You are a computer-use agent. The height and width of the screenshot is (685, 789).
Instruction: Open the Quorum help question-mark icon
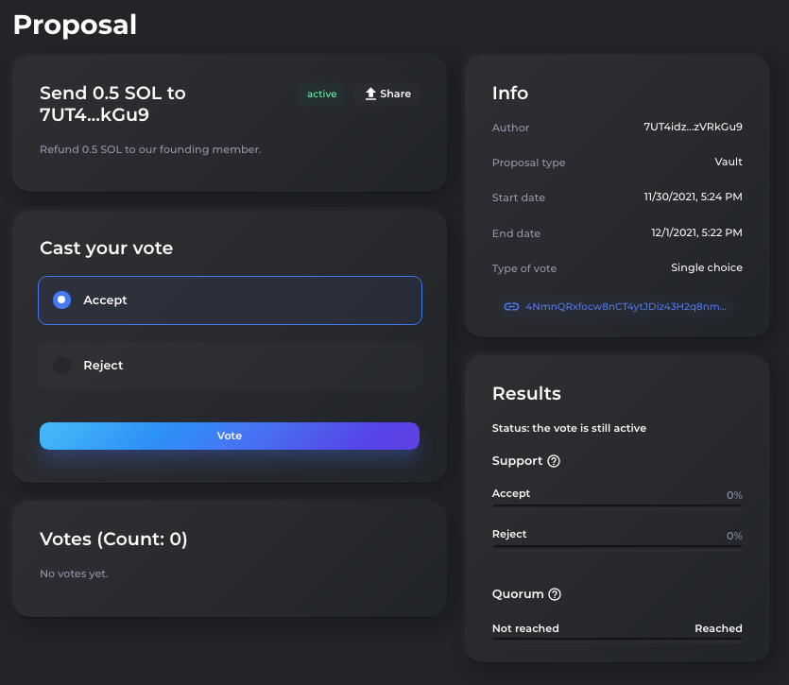[x=555, y=594]
